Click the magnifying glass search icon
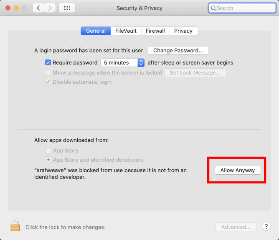Image resolution: width=279 pixels, height=240 pixels. [213, 8]
